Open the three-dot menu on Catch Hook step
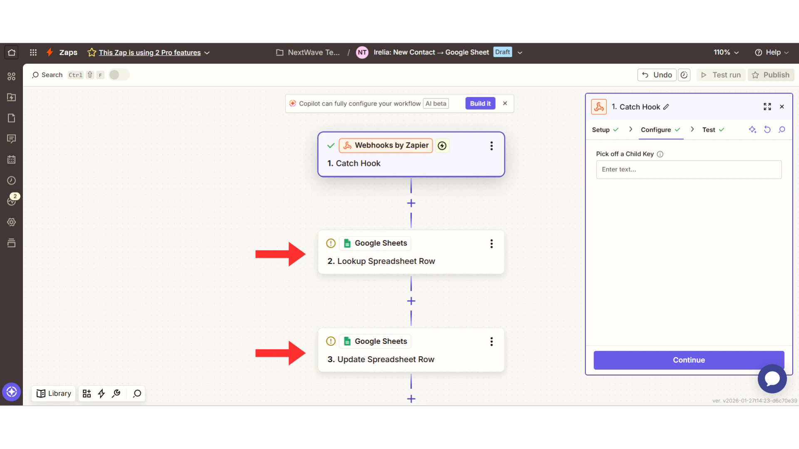This screenshot has width=799, height=449. point(491,146)
